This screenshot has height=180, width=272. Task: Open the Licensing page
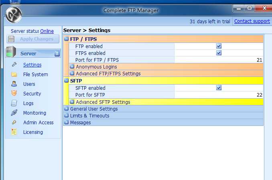(x=33, y=132)
